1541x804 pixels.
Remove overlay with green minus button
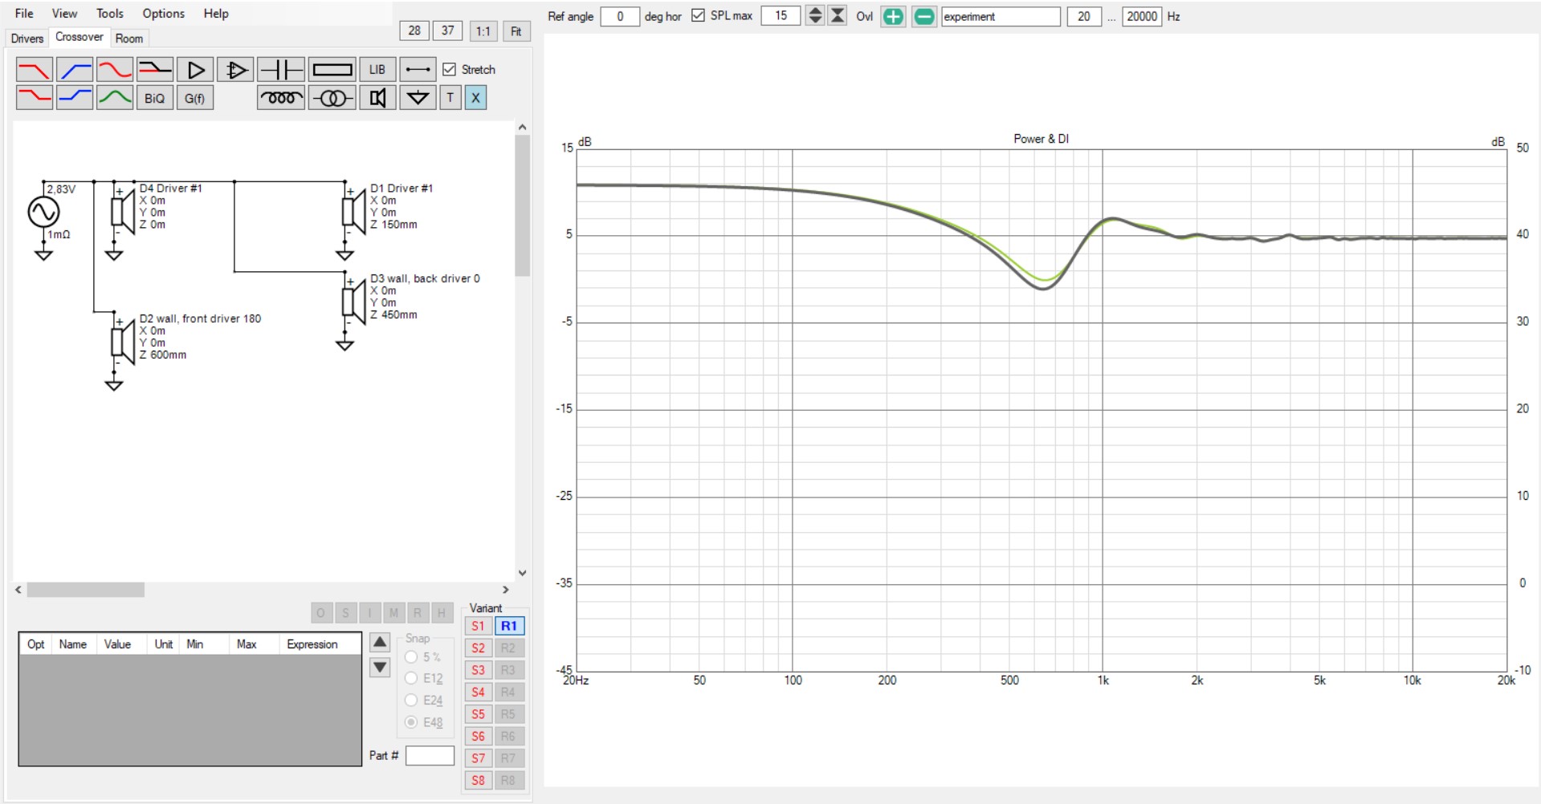click(924, 16)
